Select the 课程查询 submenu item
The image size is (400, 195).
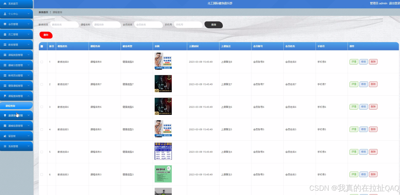16,106
